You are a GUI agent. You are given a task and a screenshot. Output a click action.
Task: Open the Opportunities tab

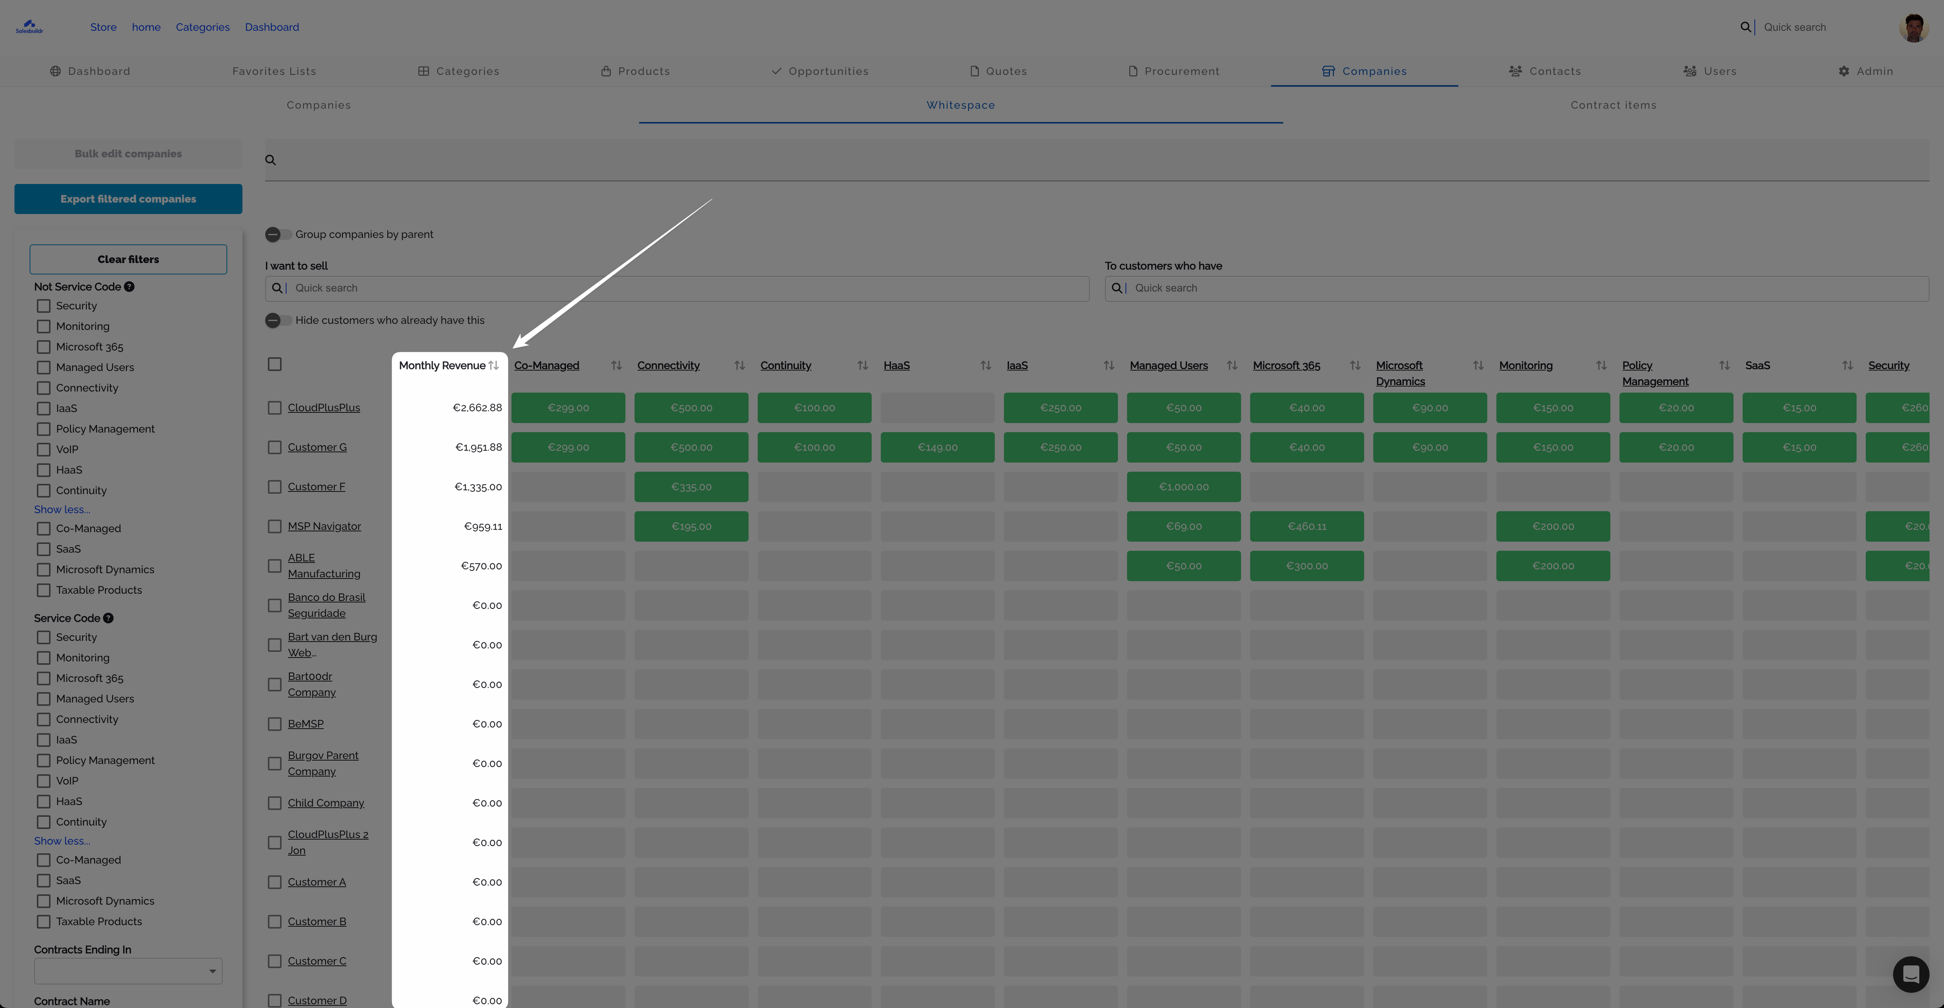[820, 72]
